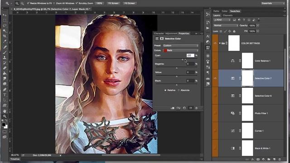Enable Zoom All Windows checkbox
This screenshot has width=290, height=163.
click(x=54, y=3)
